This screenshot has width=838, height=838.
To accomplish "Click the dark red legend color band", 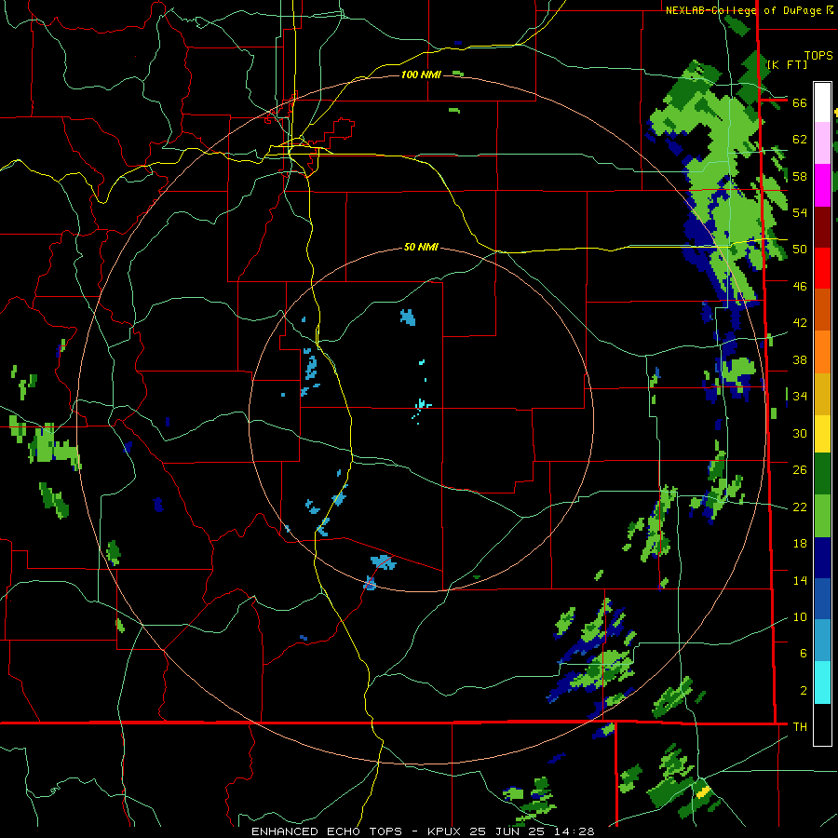I will (822, 226).
